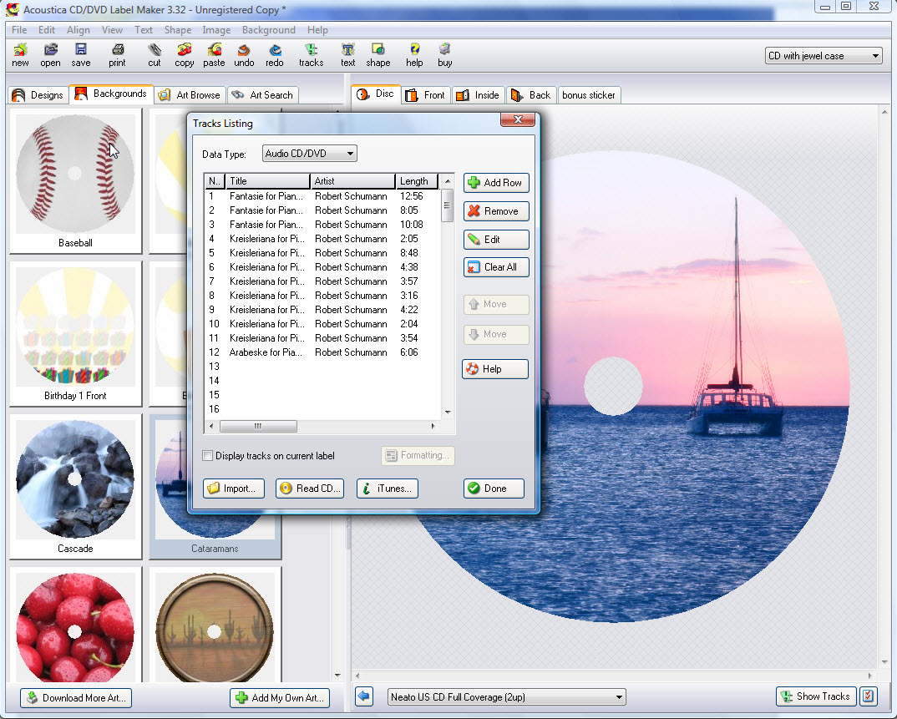Open the Edit menu
This screenshot has height=719, width=897.
pos(46,30)
